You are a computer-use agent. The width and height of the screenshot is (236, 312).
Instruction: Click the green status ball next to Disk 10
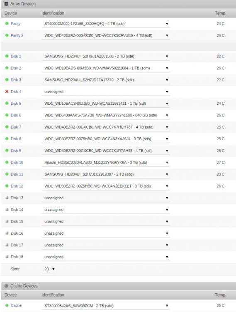coord(7,162)
